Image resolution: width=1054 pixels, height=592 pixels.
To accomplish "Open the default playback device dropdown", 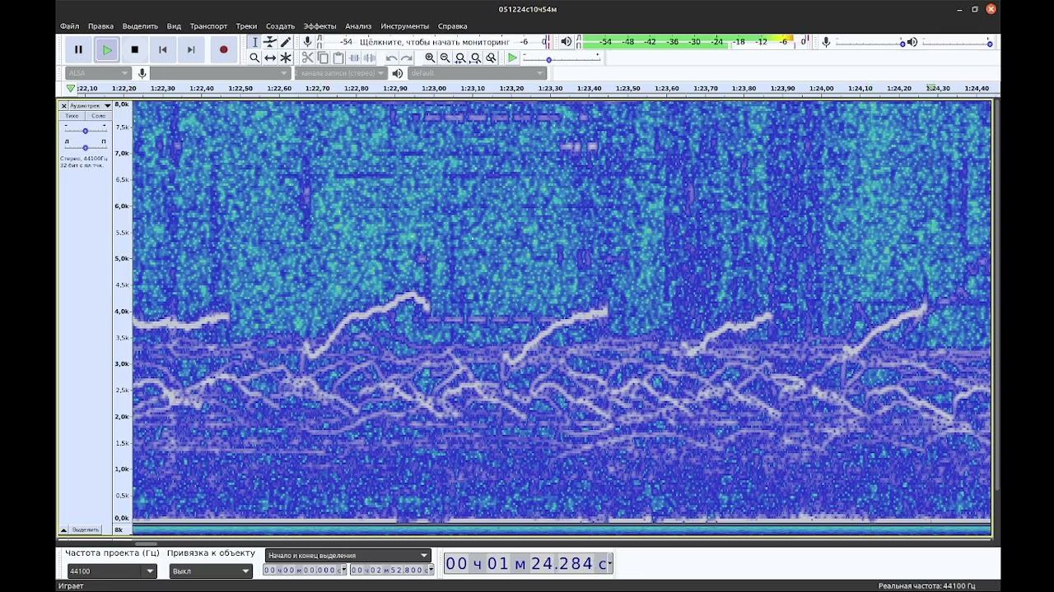I will (x=478, y=73).
